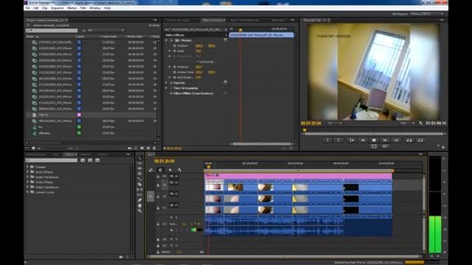
Task: Toggle track lock for V1
Action: click(158, 208)
